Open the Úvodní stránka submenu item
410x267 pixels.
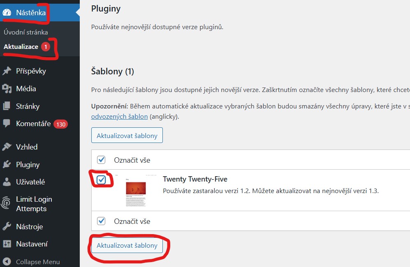click(25, 32)
